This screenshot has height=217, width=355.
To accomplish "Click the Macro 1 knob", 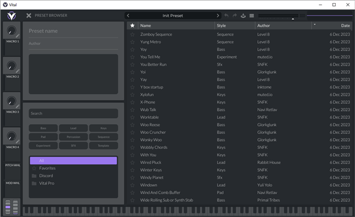I will [11, 30].
